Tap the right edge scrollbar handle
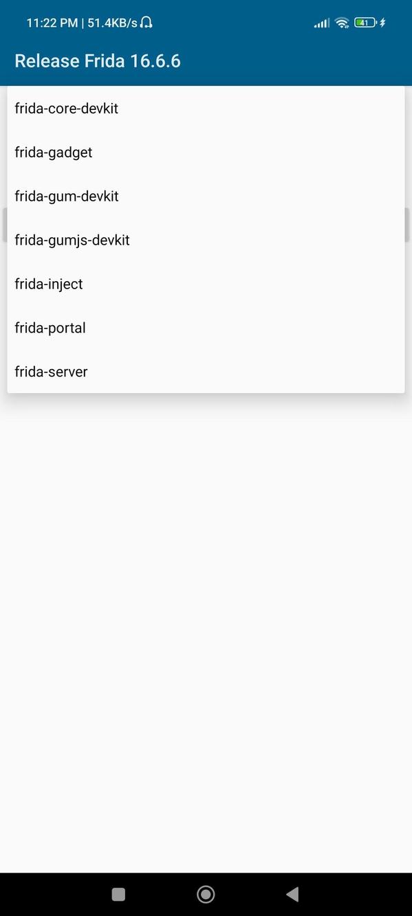This screenshot has width=412, height=916. pyautogui.click(x=408, y=223)
